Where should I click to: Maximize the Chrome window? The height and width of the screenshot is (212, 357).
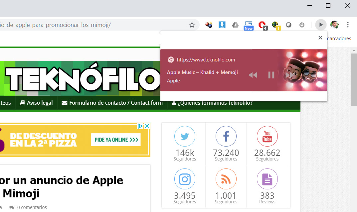328,5
